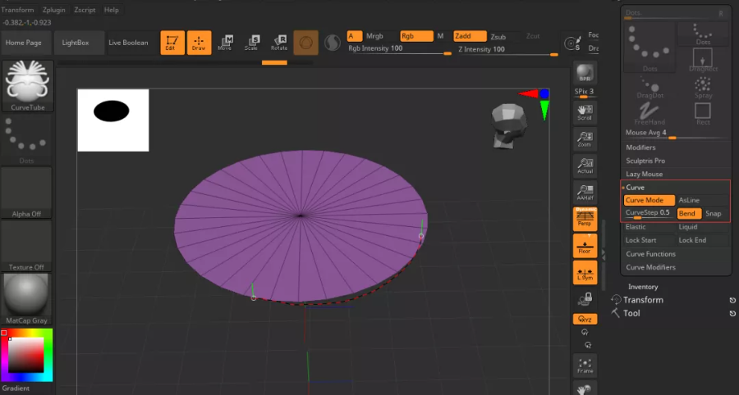Enable Zadd sculpt mode
Image resolution: width=739 pixels, height=395 pixels.
[x=470, y=36]
